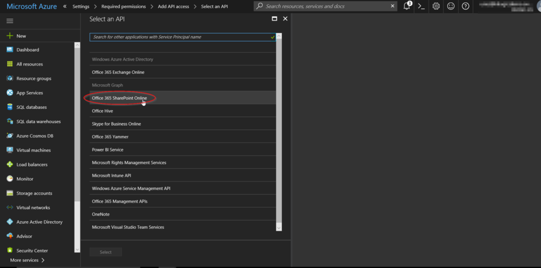
Task: Toggle the hamburger sidebar menu
Action: point(10,21)
